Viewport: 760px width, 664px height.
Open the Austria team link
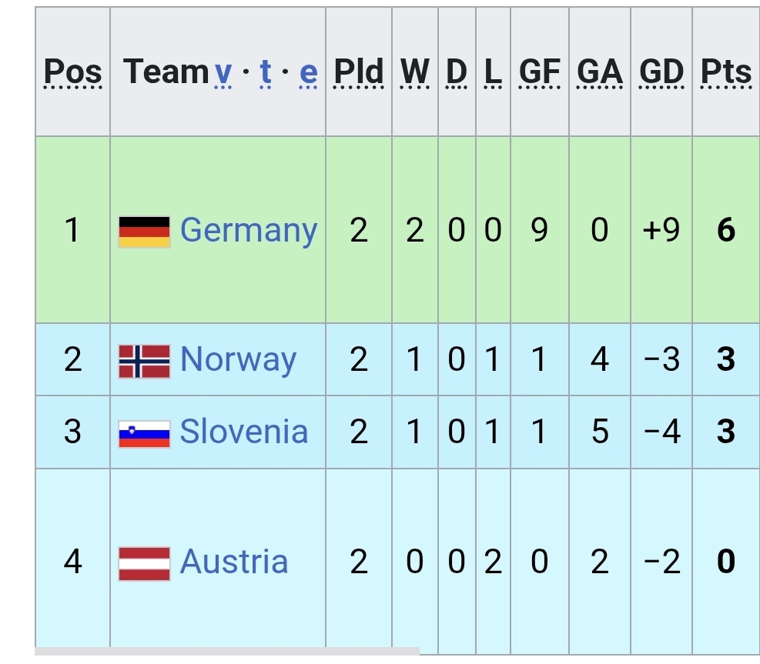[x=234, y=562]
